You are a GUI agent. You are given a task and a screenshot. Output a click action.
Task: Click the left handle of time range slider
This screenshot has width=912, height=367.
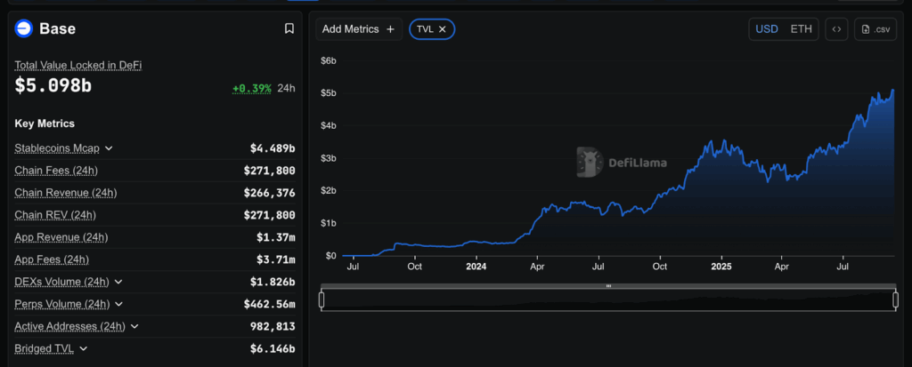(x=322, y=300)
